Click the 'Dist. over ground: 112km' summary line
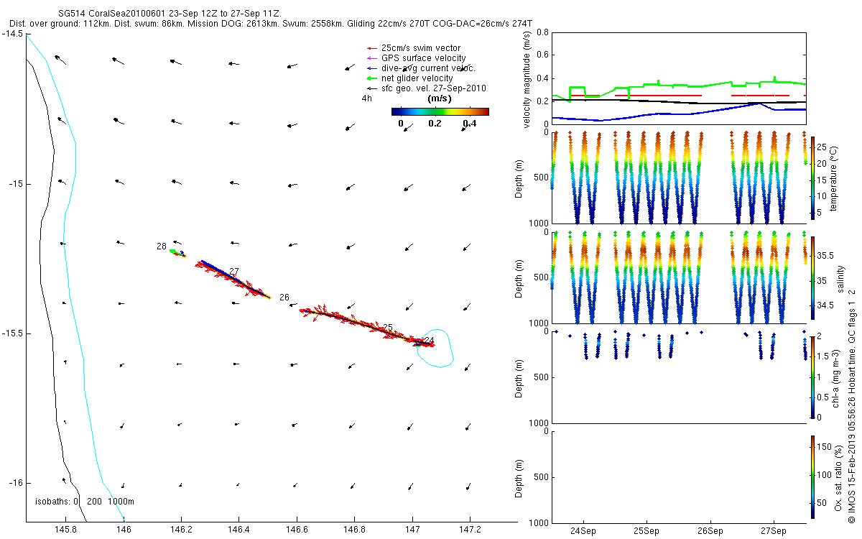The height and width of the screenshot is (539, 862). tap(272, 24)
